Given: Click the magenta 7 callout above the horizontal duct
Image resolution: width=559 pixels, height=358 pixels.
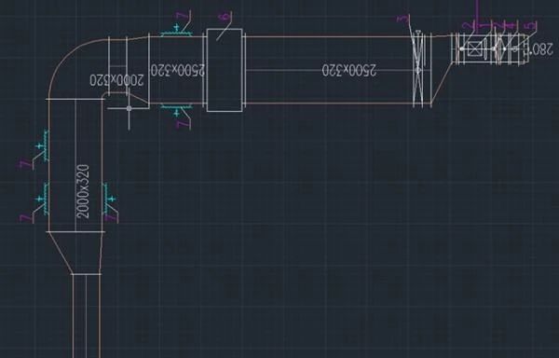Looking at the screenshot, I should 182,17.
